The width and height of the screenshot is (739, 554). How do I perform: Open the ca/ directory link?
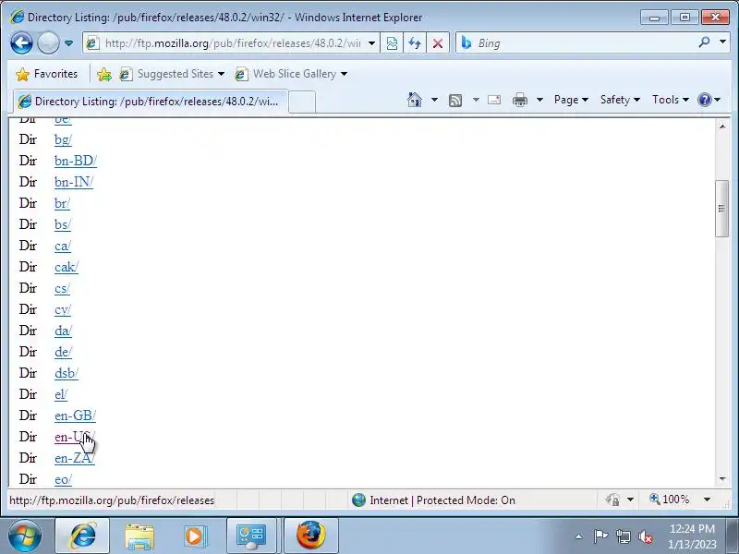(63, 246)
